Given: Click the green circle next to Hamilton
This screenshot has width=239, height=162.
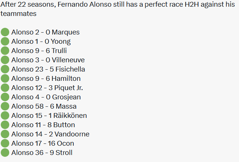Looking at the screenshot, I should tap(5, 79).
